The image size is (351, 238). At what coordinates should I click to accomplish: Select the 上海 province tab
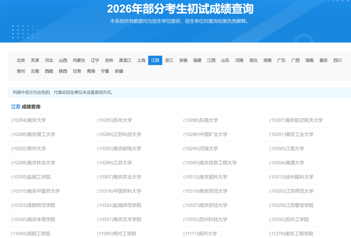pyautogui.click(x=141, y=60)
